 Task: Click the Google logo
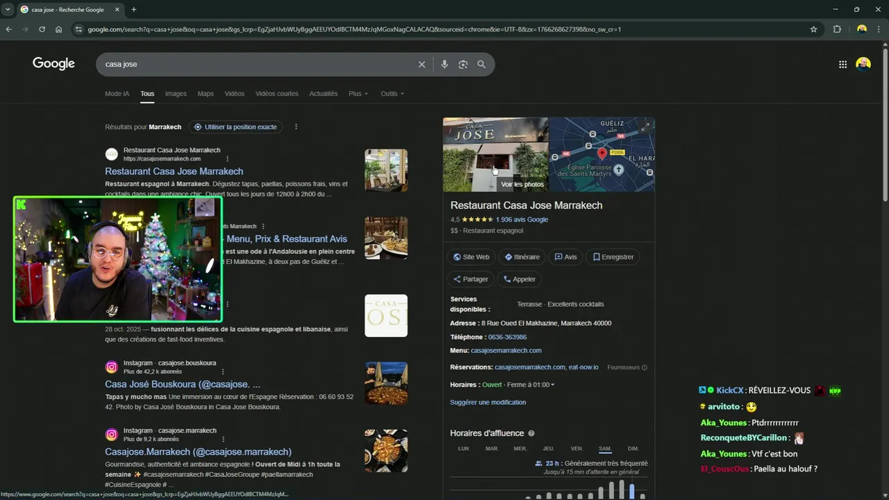click(53, 64)
